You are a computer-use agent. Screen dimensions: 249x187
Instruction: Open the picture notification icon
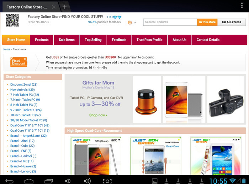pos(154,181)
